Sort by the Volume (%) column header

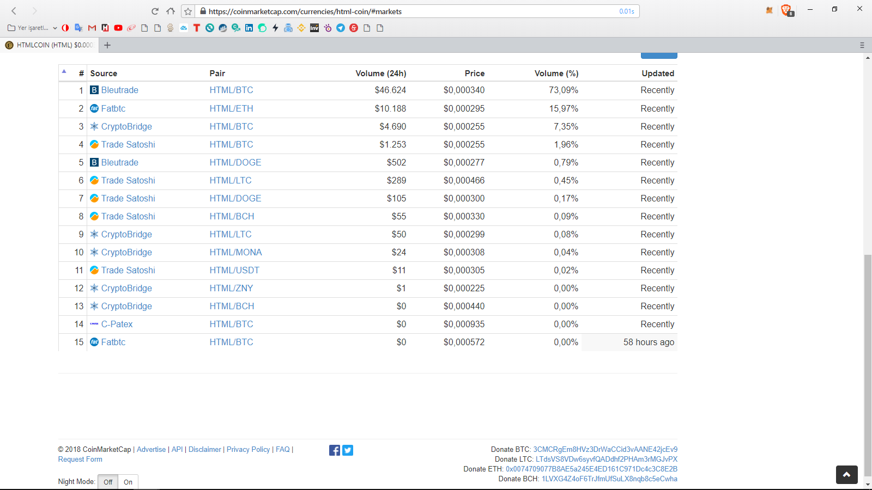click(556, 73)
